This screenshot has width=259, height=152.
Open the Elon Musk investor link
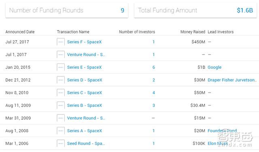pyautogui.click(x=218, y=144)
